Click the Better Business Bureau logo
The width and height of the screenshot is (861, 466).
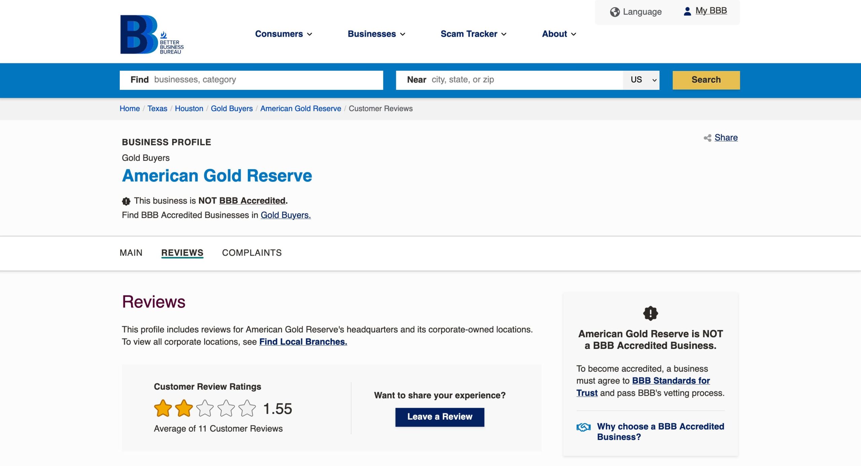[x=152, y=34]
